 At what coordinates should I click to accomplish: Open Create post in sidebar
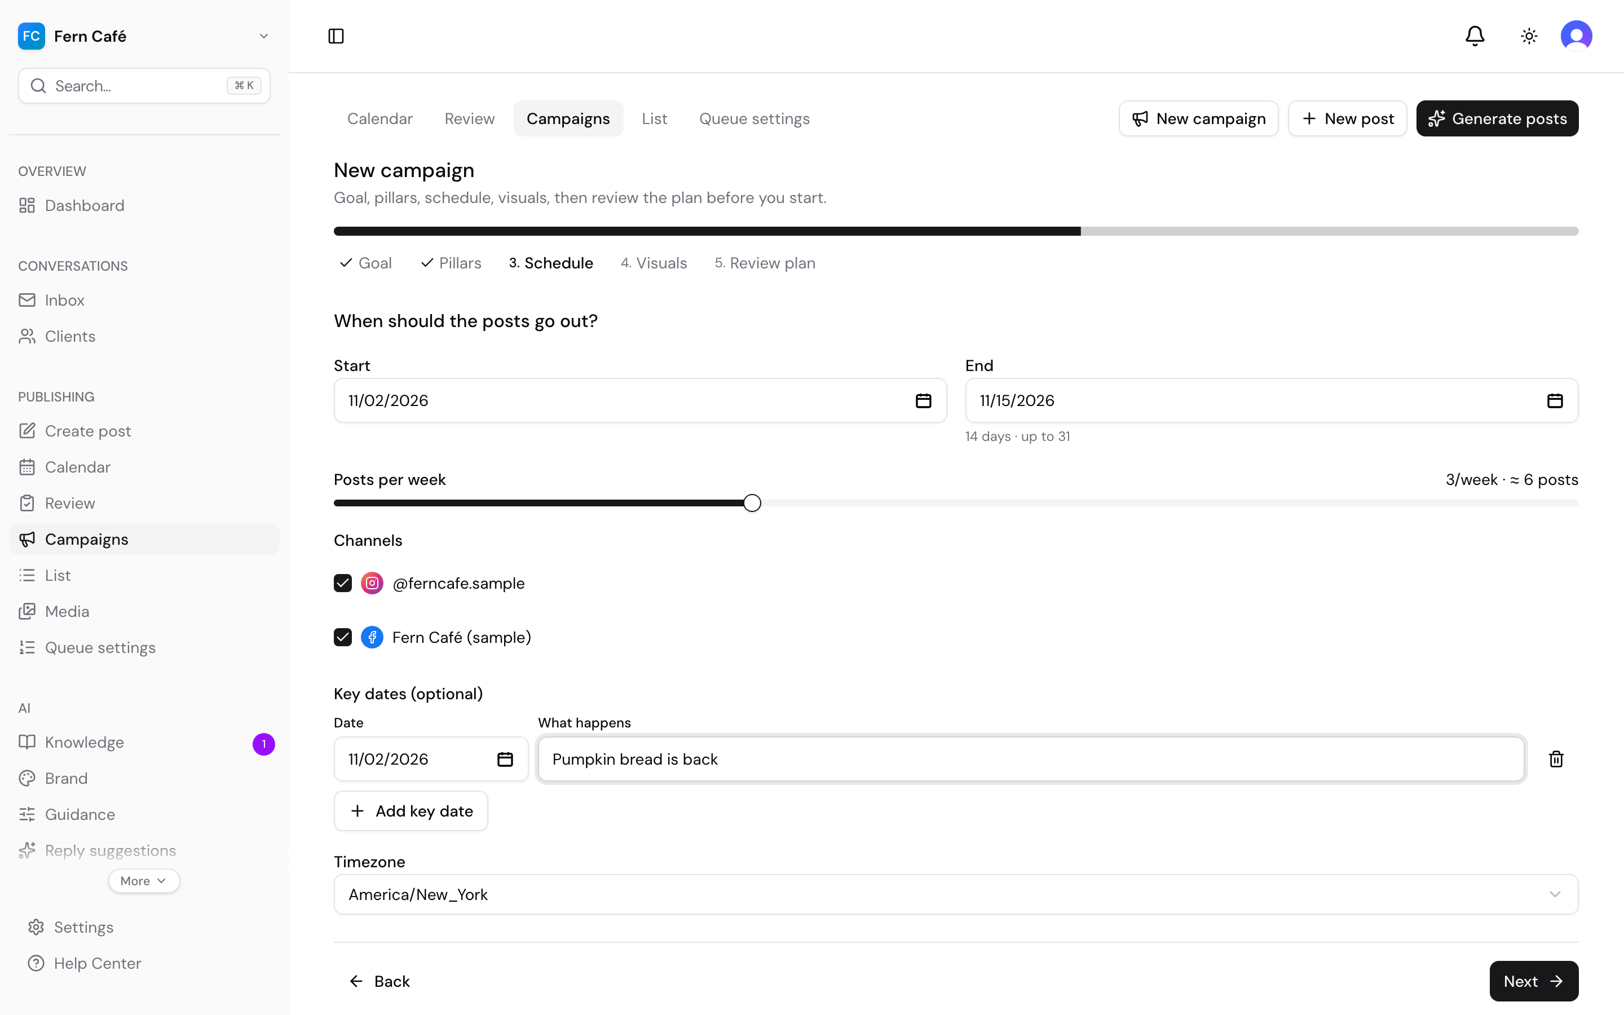pyautogui.click(x=144, y=431)
